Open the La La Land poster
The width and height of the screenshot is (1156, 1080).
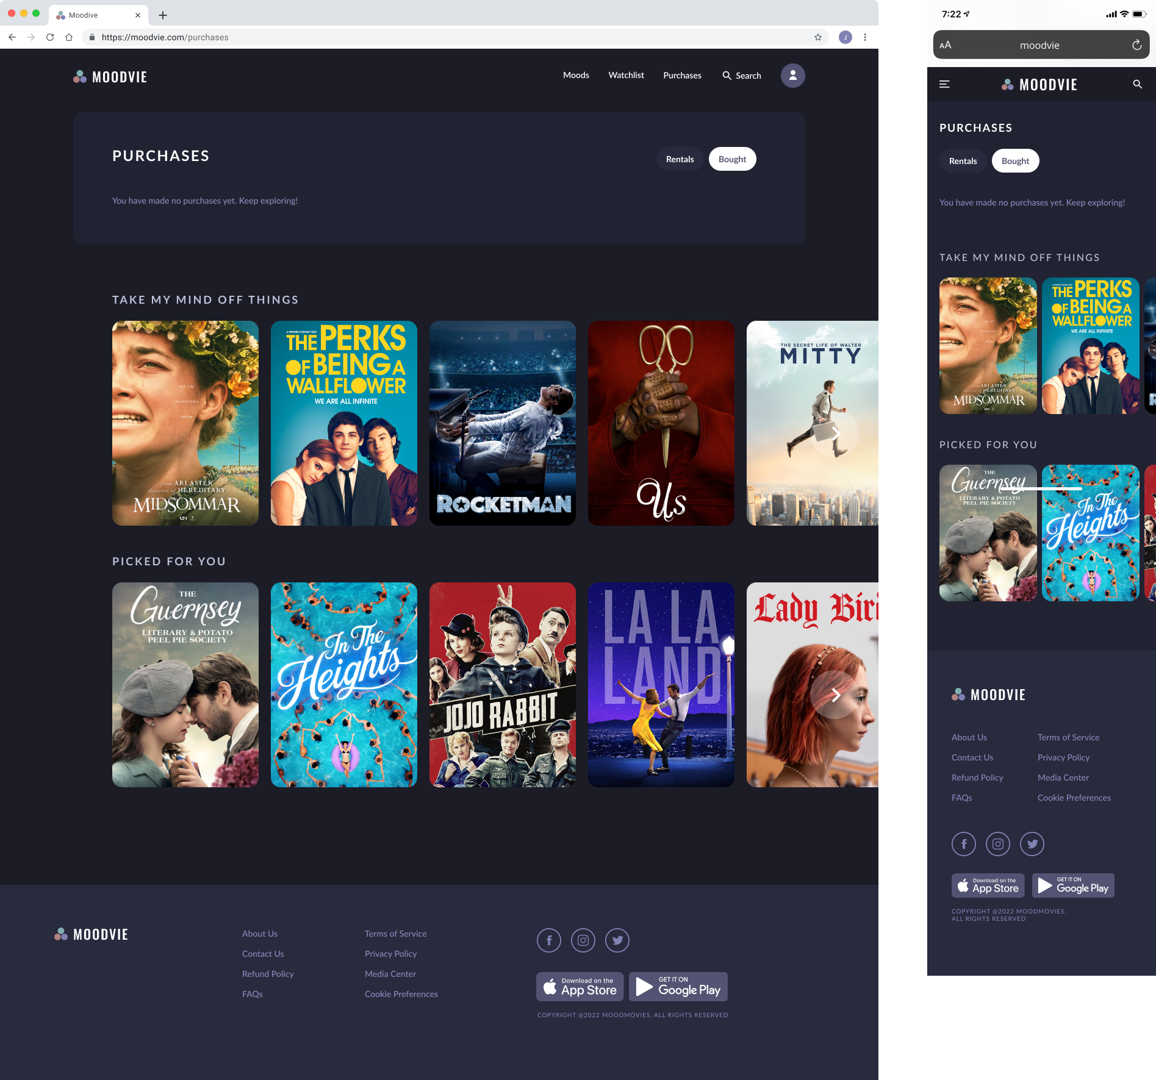click(661, 685)
